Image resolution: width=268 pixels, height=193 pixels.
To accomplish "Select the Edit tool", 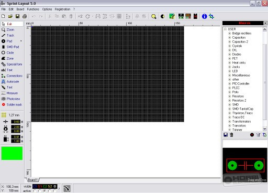I will coord(12,24).
